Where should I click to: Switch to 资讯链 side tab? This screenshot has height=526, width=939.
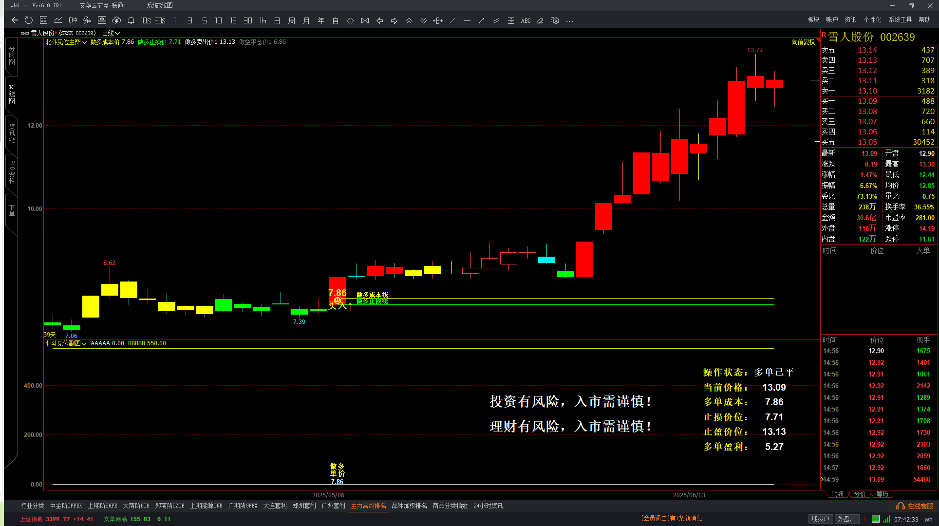tap(12, 133)
